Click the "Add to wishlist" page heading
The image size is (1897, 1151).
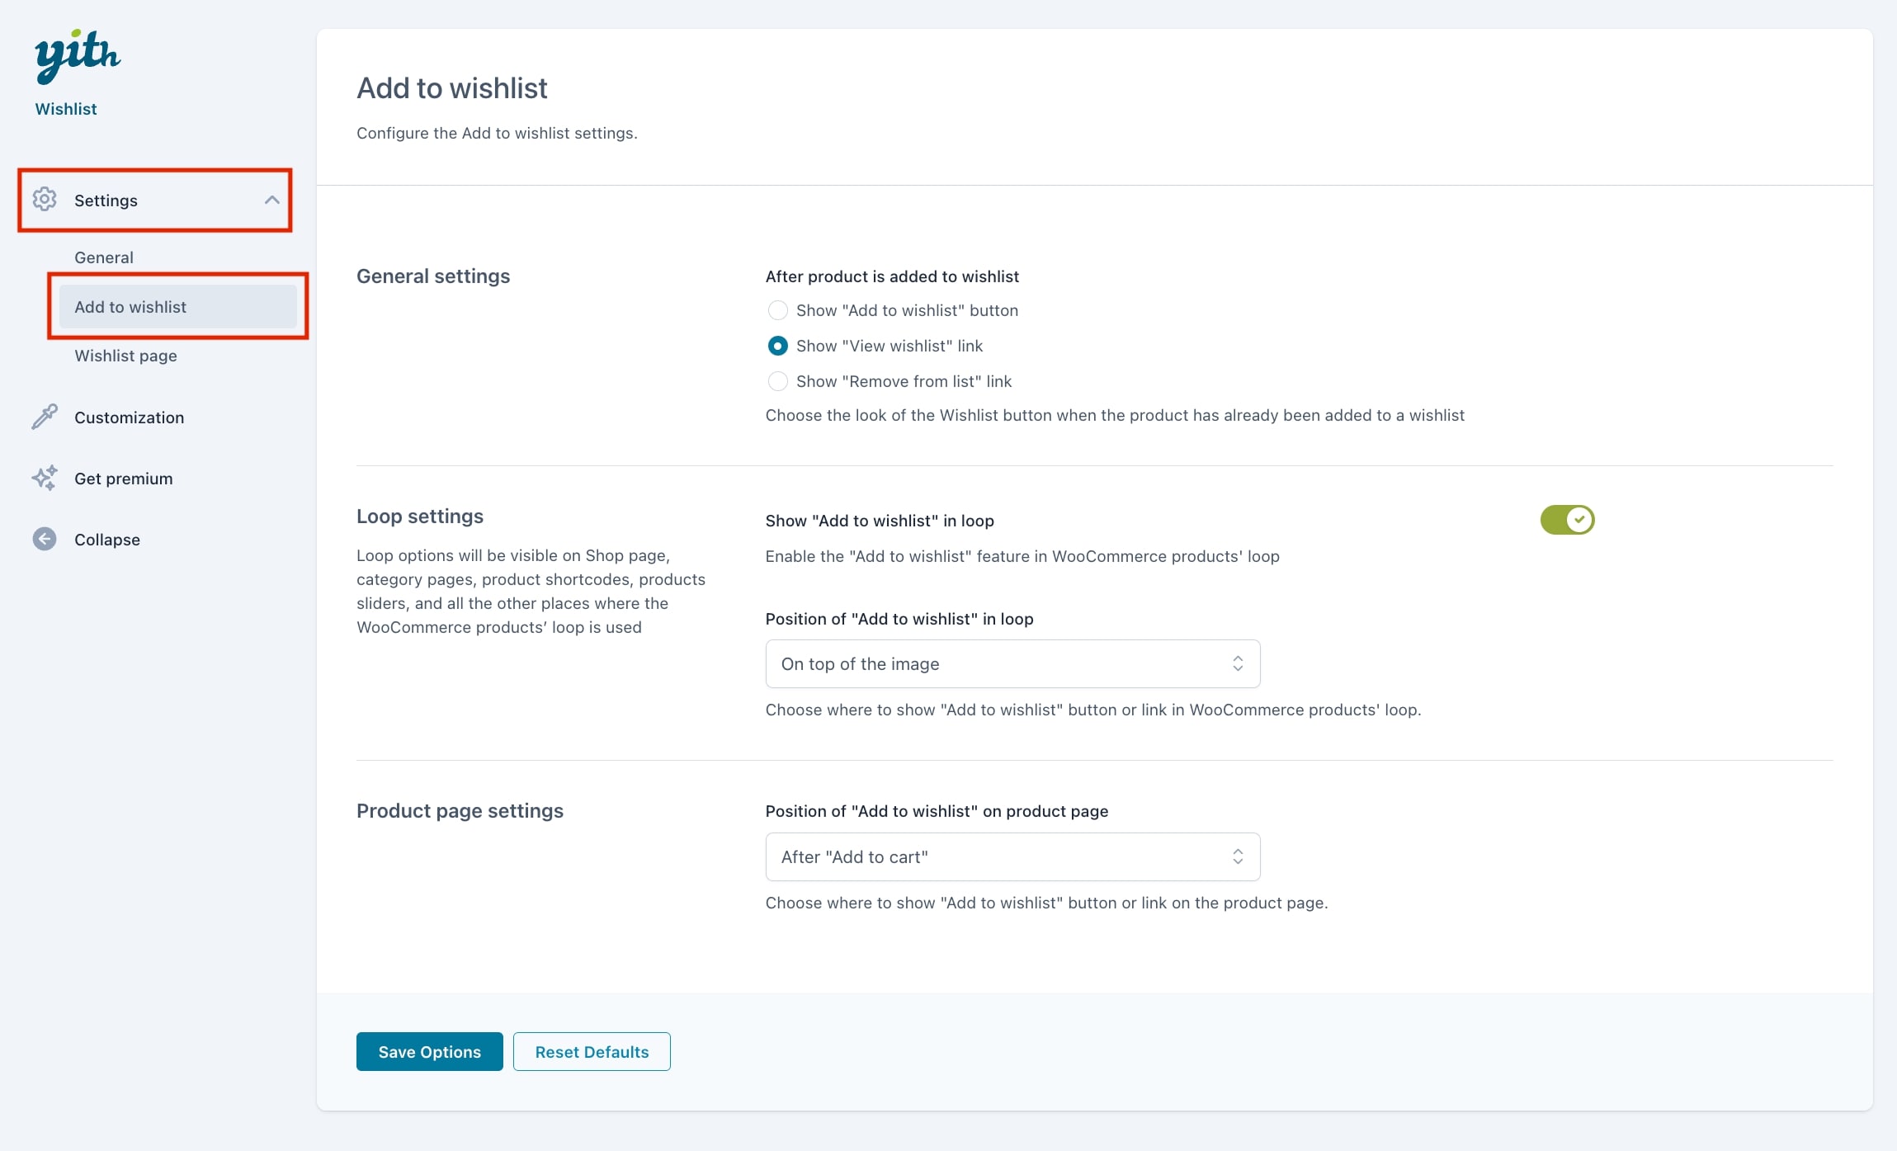452,88
